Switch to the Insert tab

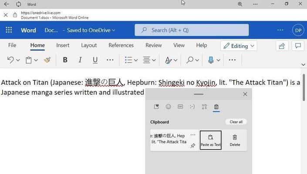click(63, 45)
